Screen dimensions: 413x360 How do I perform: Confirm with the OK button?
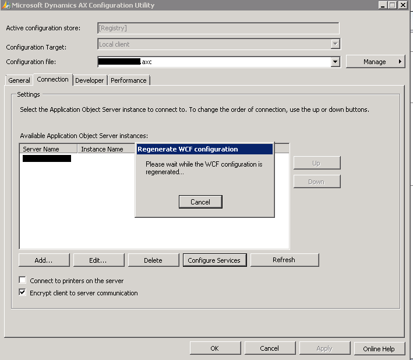pos(215,348)
